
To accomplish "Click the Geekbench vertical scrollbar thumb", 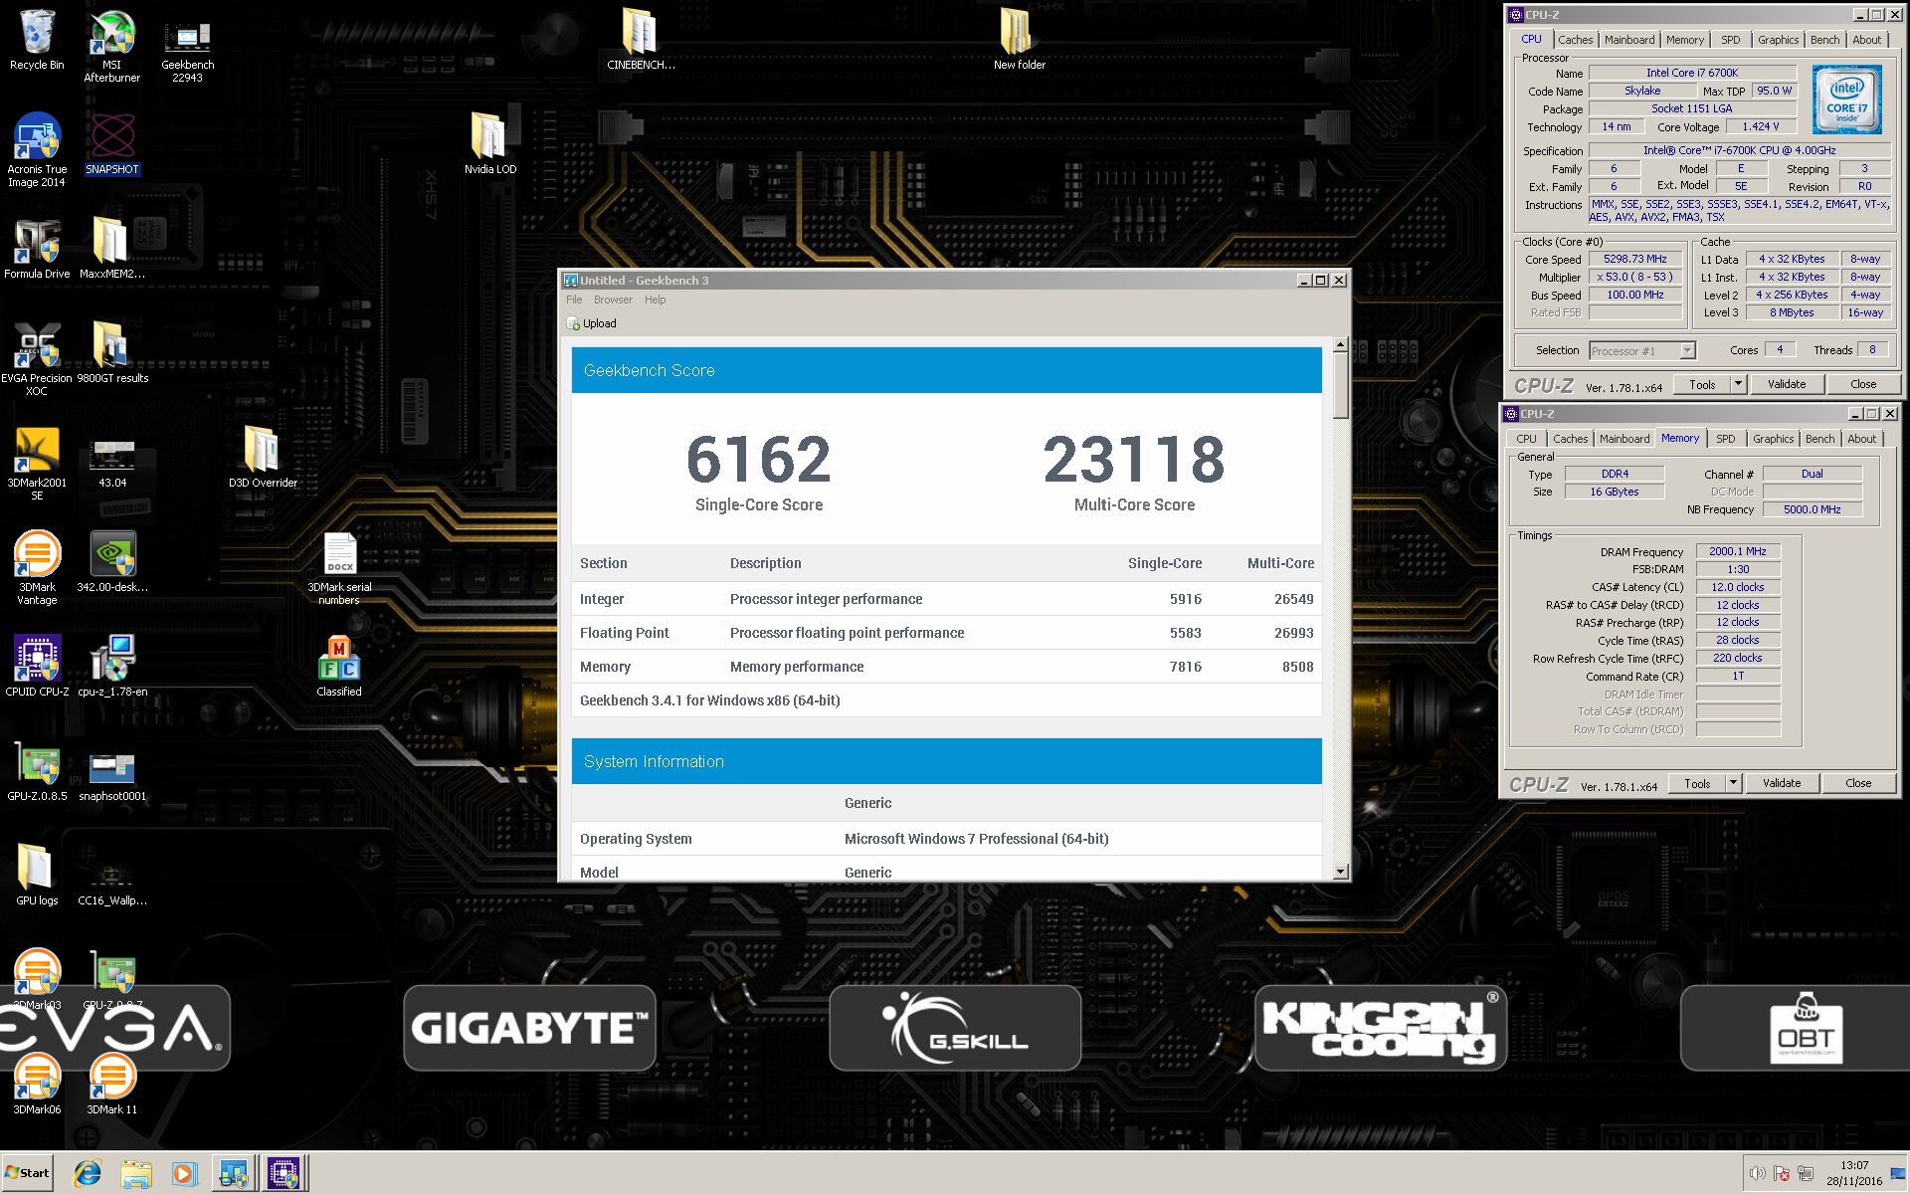I will click(1340, 386).
